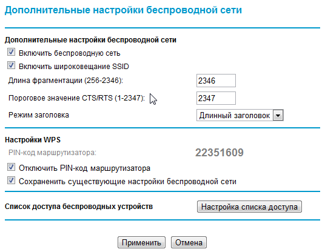325x252 pixels.
Task: Click the 'Применить' button
Action: pyautogui.click(x=141, y=242)
